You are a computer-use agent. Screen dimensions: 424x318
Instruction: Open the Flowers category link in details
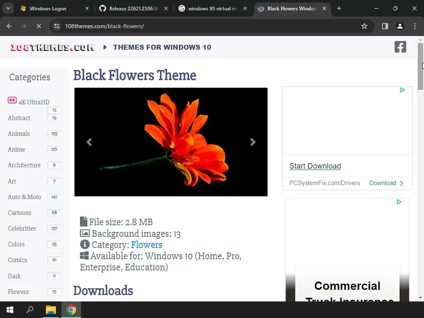147,245
